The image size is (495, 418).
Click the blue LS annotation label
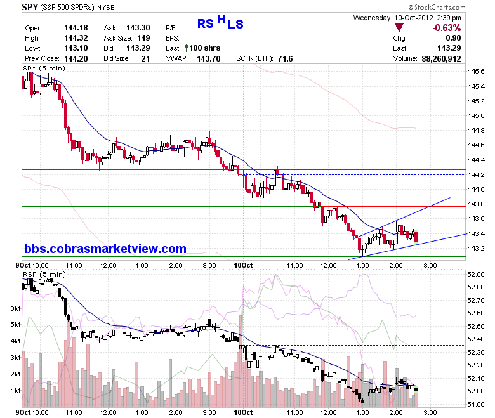235,24
